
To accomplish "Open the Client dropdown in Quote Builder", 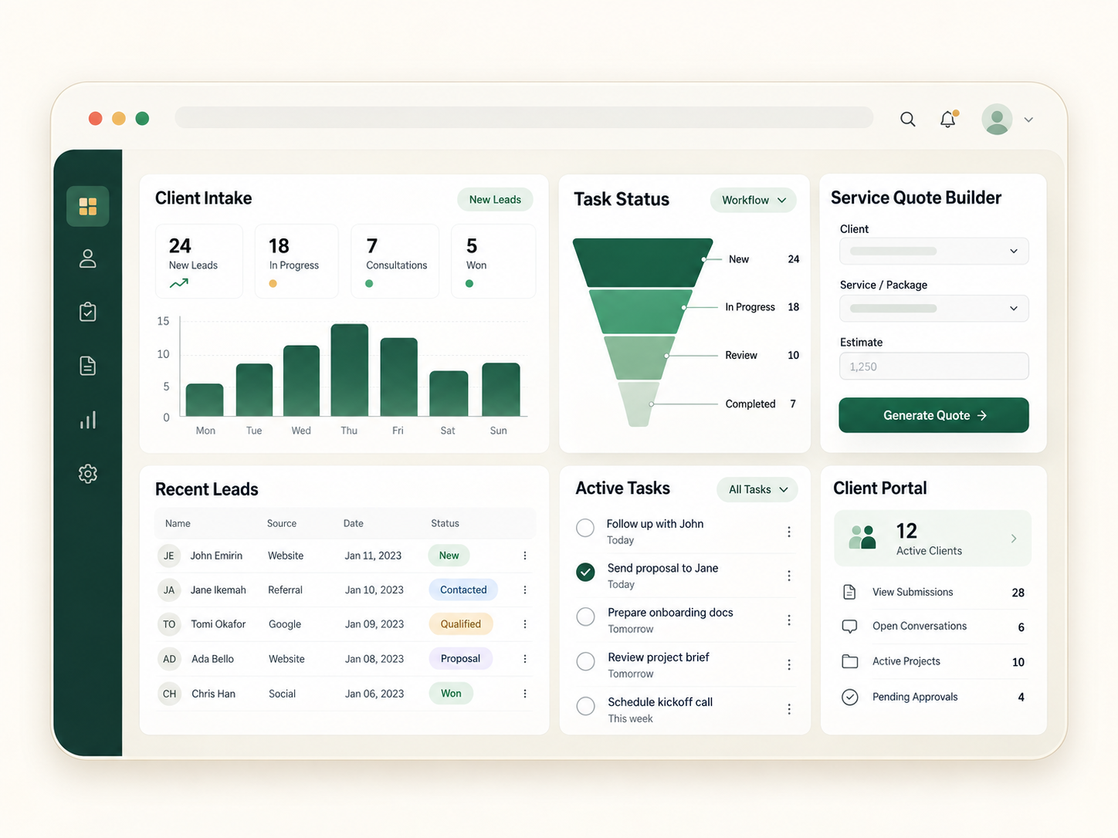I will click(933, 251).
